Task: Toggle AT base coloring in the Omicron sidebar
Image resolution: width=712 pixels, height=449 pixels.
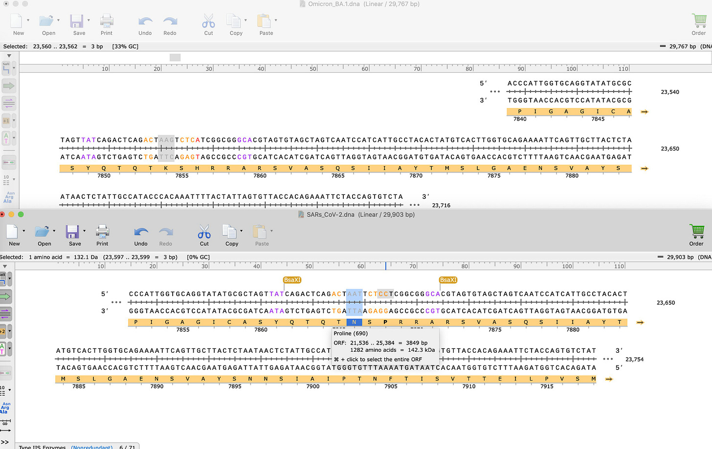Action: (6, 138)
